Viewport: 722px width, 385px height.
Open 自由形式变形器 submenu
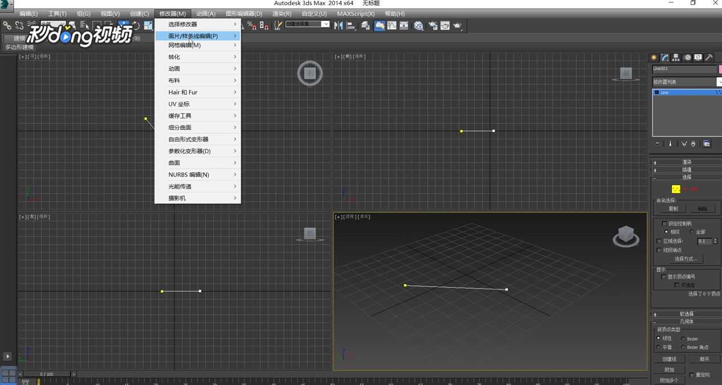tap(198, 139)
